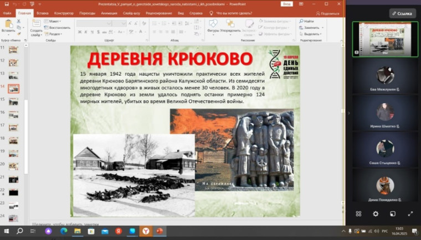
Task: Toggle italic formatting (К)
Action: (x=86, y=32)
